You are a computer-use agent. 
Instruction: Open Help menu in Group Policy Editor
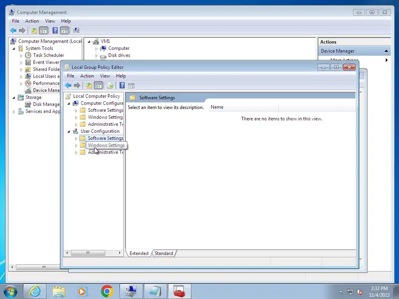(121, 76)
